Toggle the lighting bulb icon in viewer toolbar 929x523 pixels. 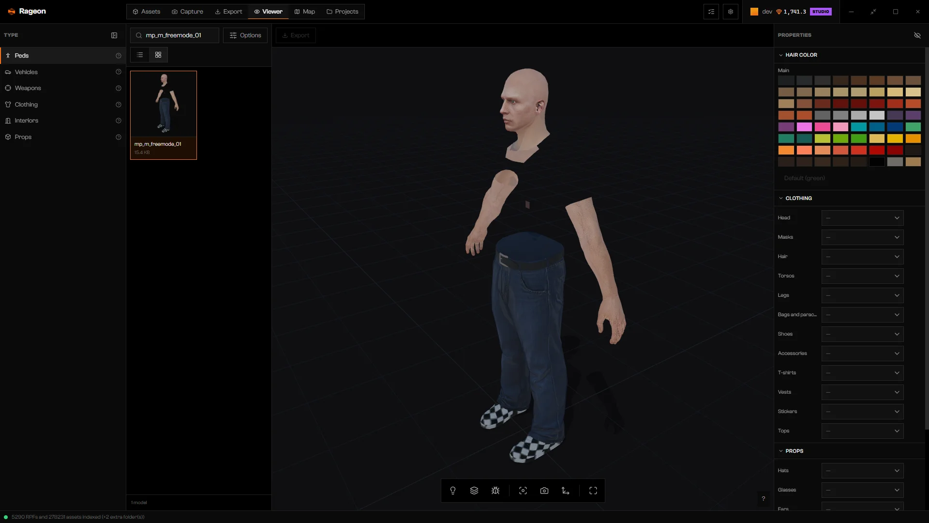(453, 491)
